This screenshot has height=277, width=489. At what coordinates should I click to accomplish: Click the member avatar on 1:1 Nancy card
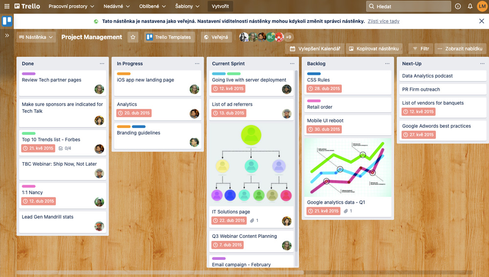tap(99, 202)
